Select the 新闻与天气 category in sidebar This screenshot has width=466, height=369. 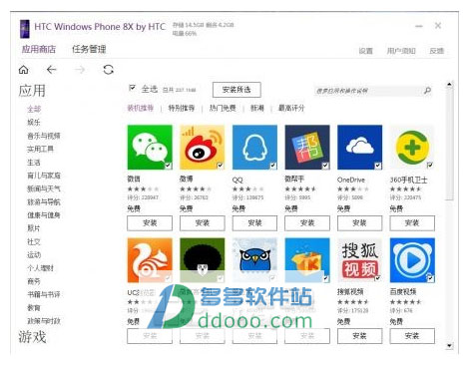click(44, 188)
